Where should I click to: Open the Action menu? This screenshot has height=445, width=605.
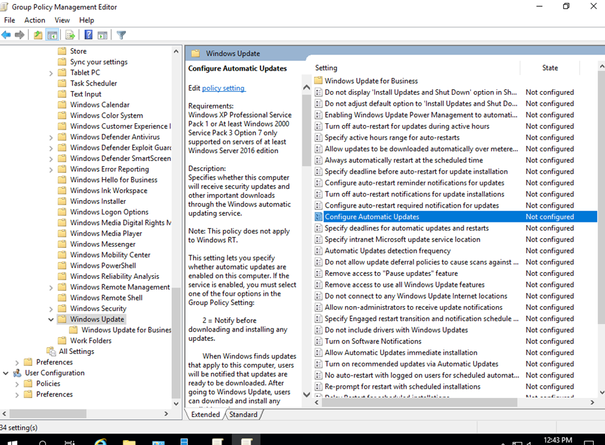point(35,20)
